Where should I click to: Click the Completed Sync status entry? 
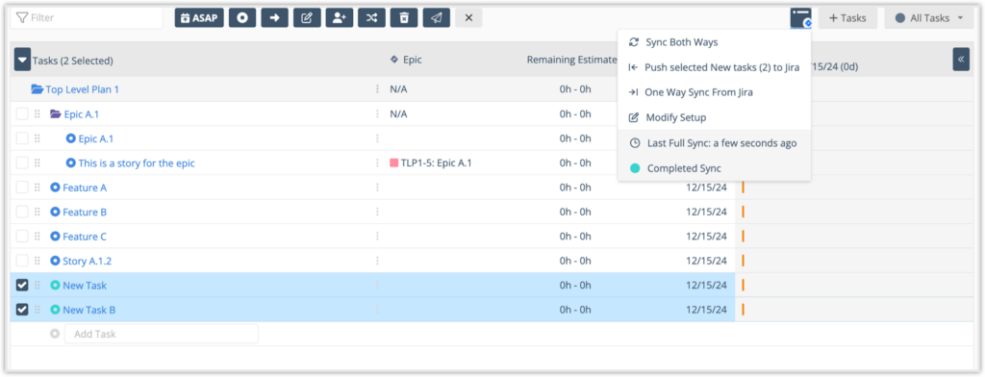[715, 168]
